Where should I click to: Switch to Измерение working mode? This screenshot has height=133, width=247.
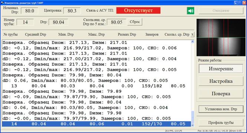221,69
